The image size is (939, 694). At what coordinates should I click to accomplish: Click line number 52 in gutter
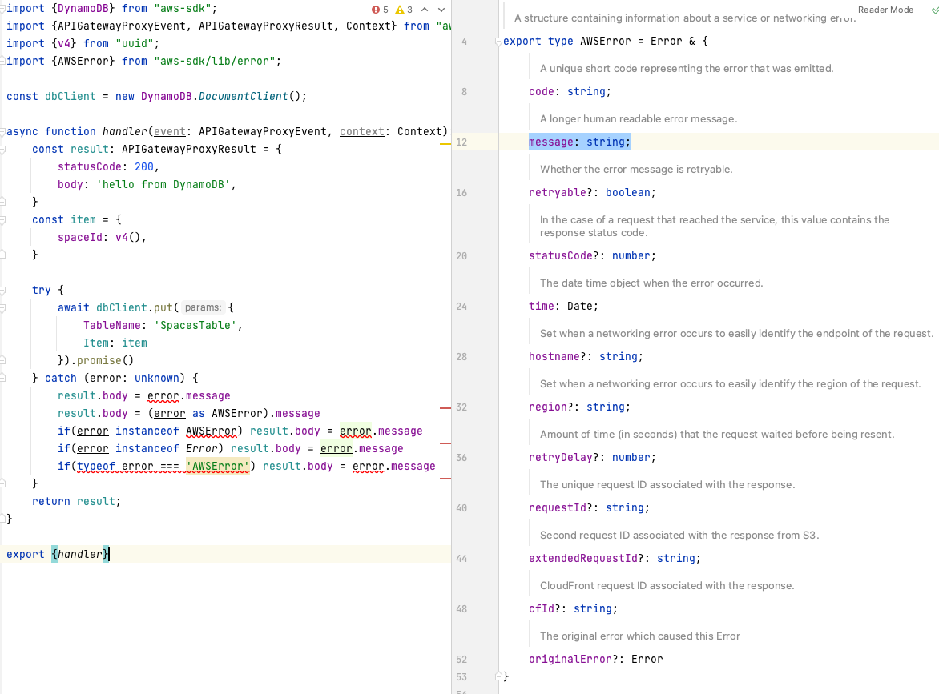click(x=461, y=660)
